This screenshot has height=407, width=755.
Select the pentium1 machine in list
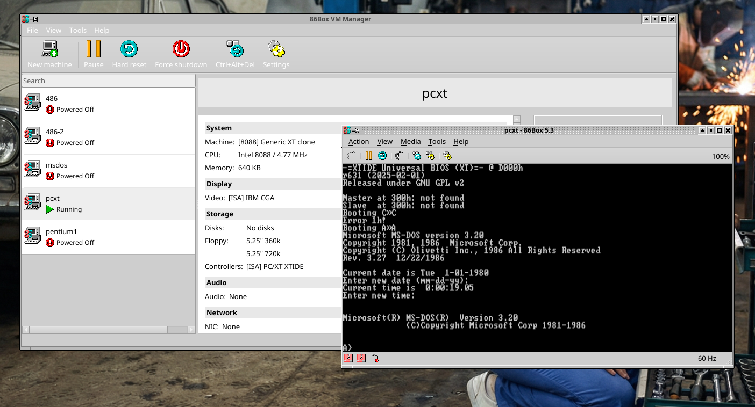tap(109, 237)
